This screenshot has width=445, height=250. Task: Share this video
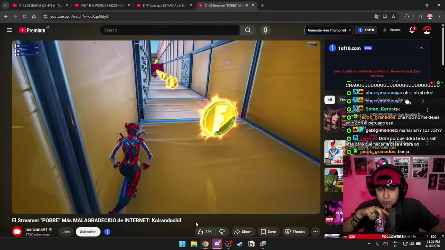pyautogui.click(x=243, y=232)
